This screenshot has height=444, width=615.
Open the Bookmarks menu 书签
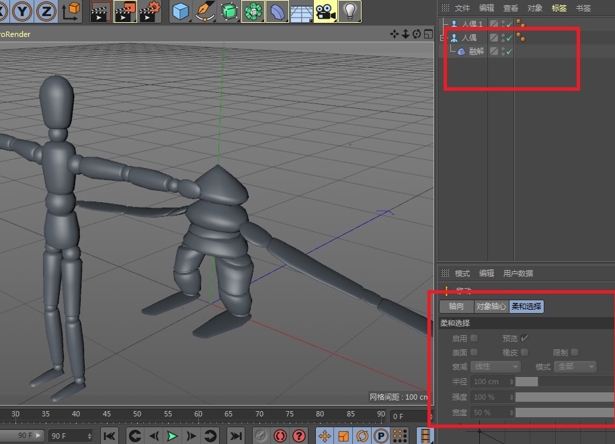[583, 8]
